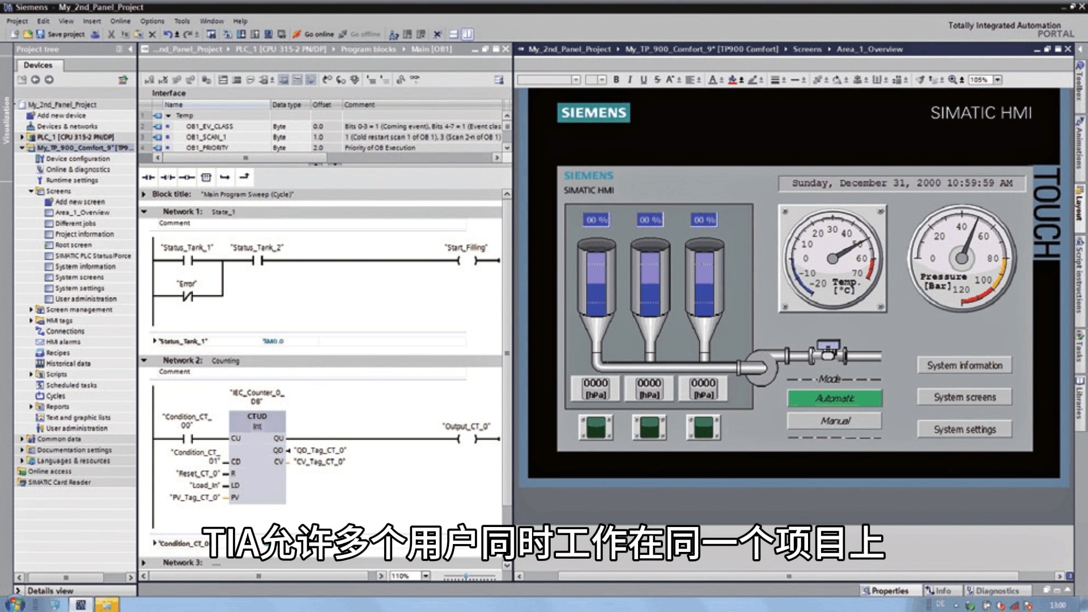Click the back navigation arrow in project tree
Viewport: 1088px width, 612px height.
pyautogui.click(x=35, y=80)
